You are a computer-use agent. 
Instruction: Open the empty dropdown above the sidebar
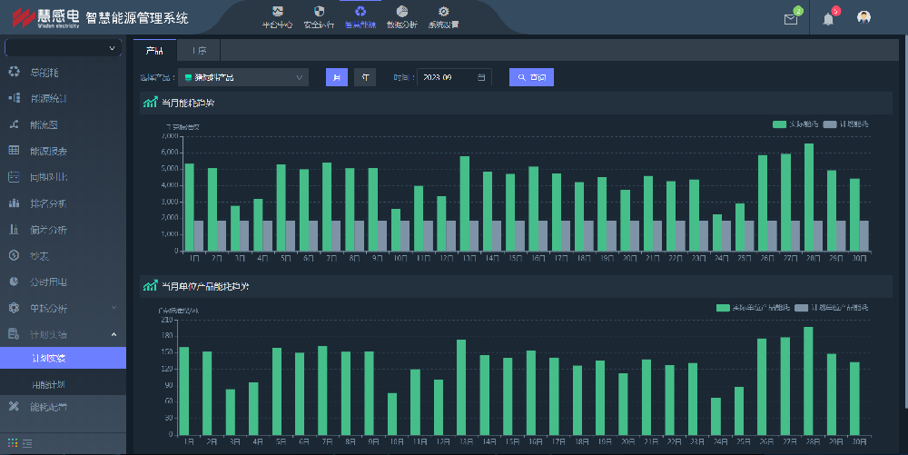63,47
